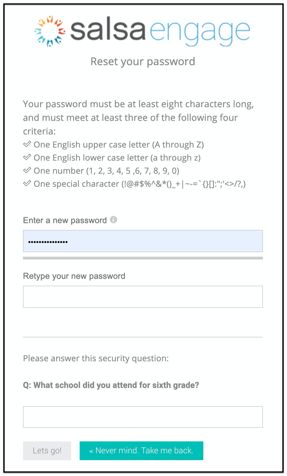Click the Please answer this security question text
The height and width of the screenshot is (476, 287).
[x=96, y=358]
